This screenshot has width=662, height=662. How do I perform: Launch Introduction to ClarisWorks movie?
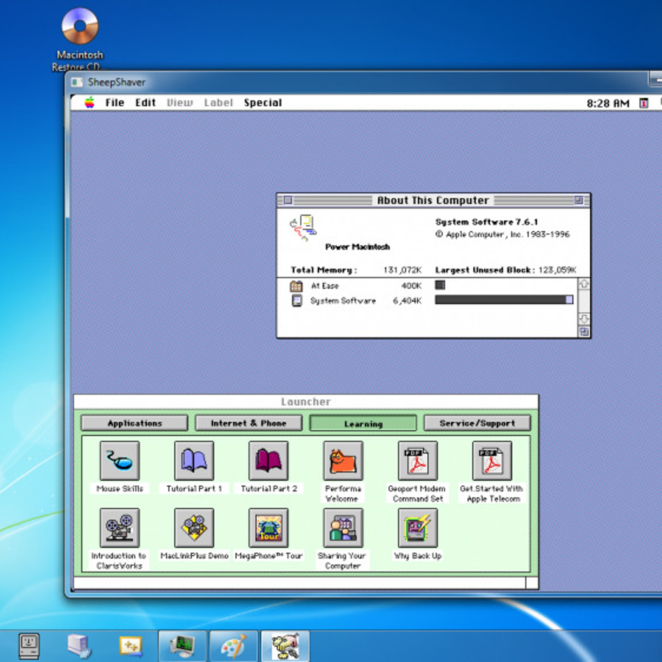(x=120, y=528)
